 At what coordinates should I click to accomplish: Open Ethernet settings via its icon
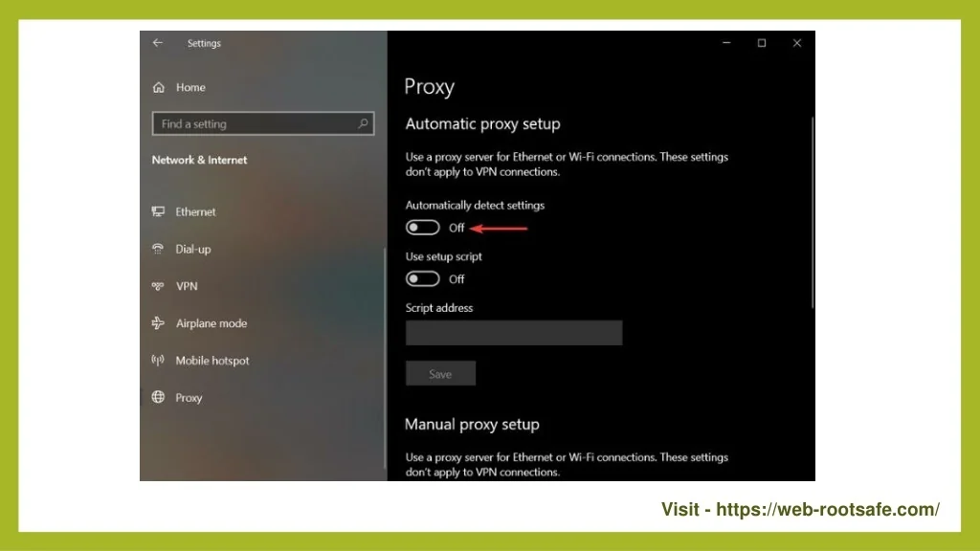(x=159, y=211)
